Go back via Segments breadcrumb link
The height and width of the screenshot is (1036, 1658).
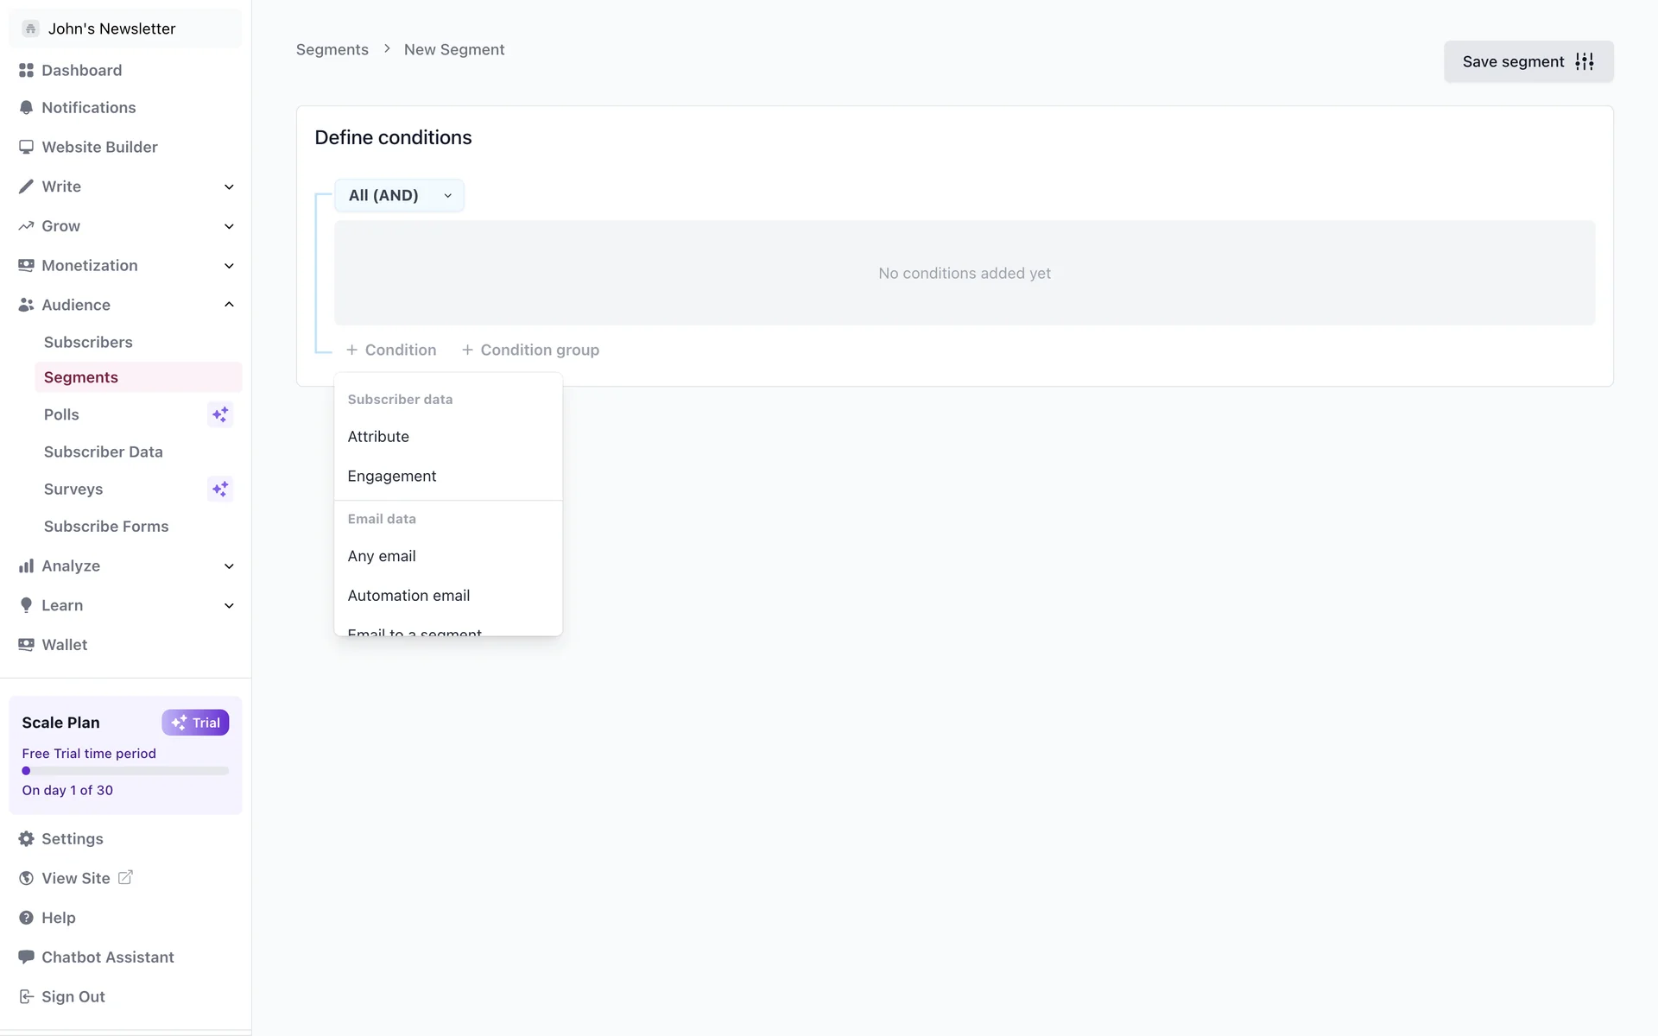(332, 49)
